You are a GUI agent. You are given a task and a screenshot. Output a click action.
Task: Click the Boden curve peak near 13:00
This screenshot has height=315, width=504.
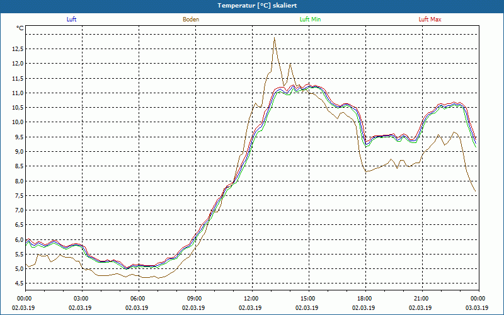point(274,38)
